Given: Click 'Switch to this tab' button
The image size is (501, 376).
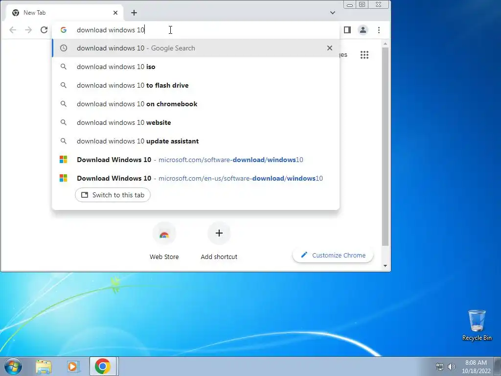Looking at the screenshot, I should pyautogui.click(x=113, y=195).
